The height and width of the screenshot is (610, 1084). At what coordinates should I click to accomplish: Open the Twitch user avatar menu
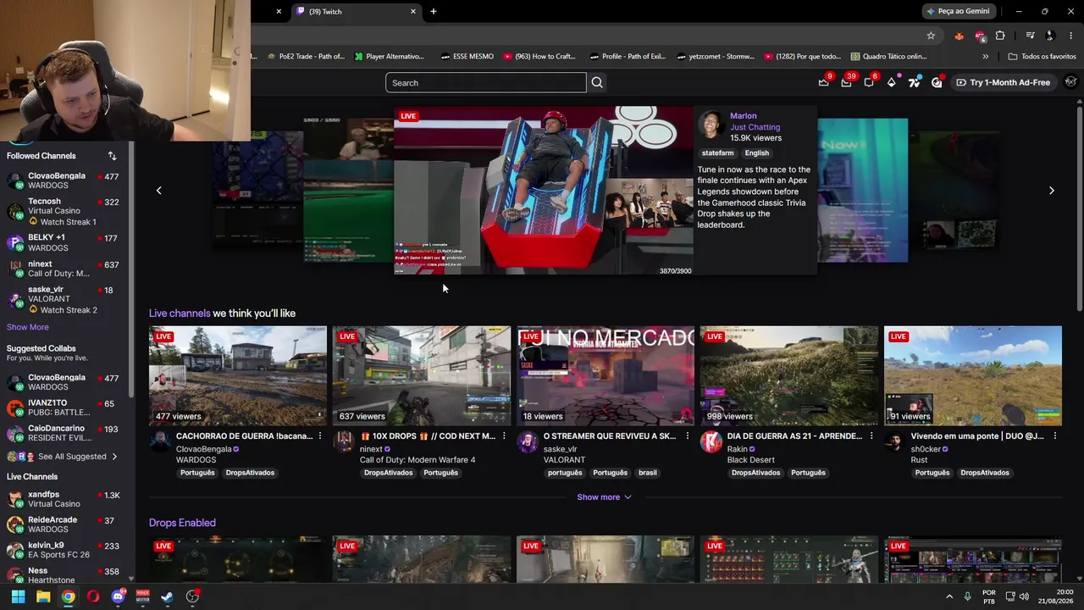1071,82
